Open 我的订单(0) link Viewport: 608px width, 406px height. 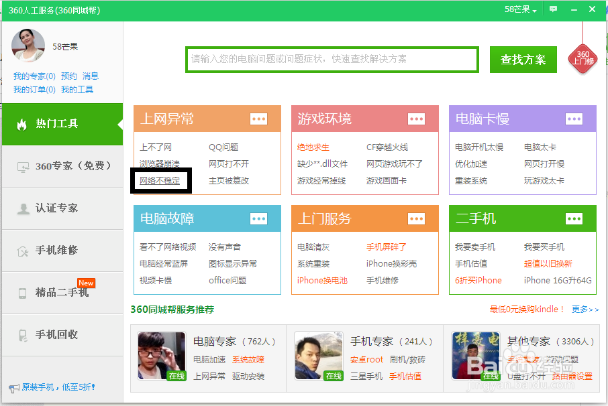(x=34, y=90)
